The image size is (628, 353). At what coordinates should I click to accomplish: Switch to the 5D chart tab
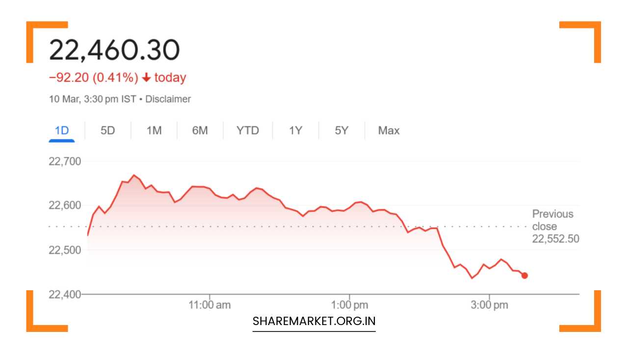click(107, 131)
